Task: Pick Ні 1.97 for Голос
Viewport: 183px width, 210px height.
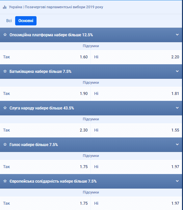Action: click(x=137, y=167)
